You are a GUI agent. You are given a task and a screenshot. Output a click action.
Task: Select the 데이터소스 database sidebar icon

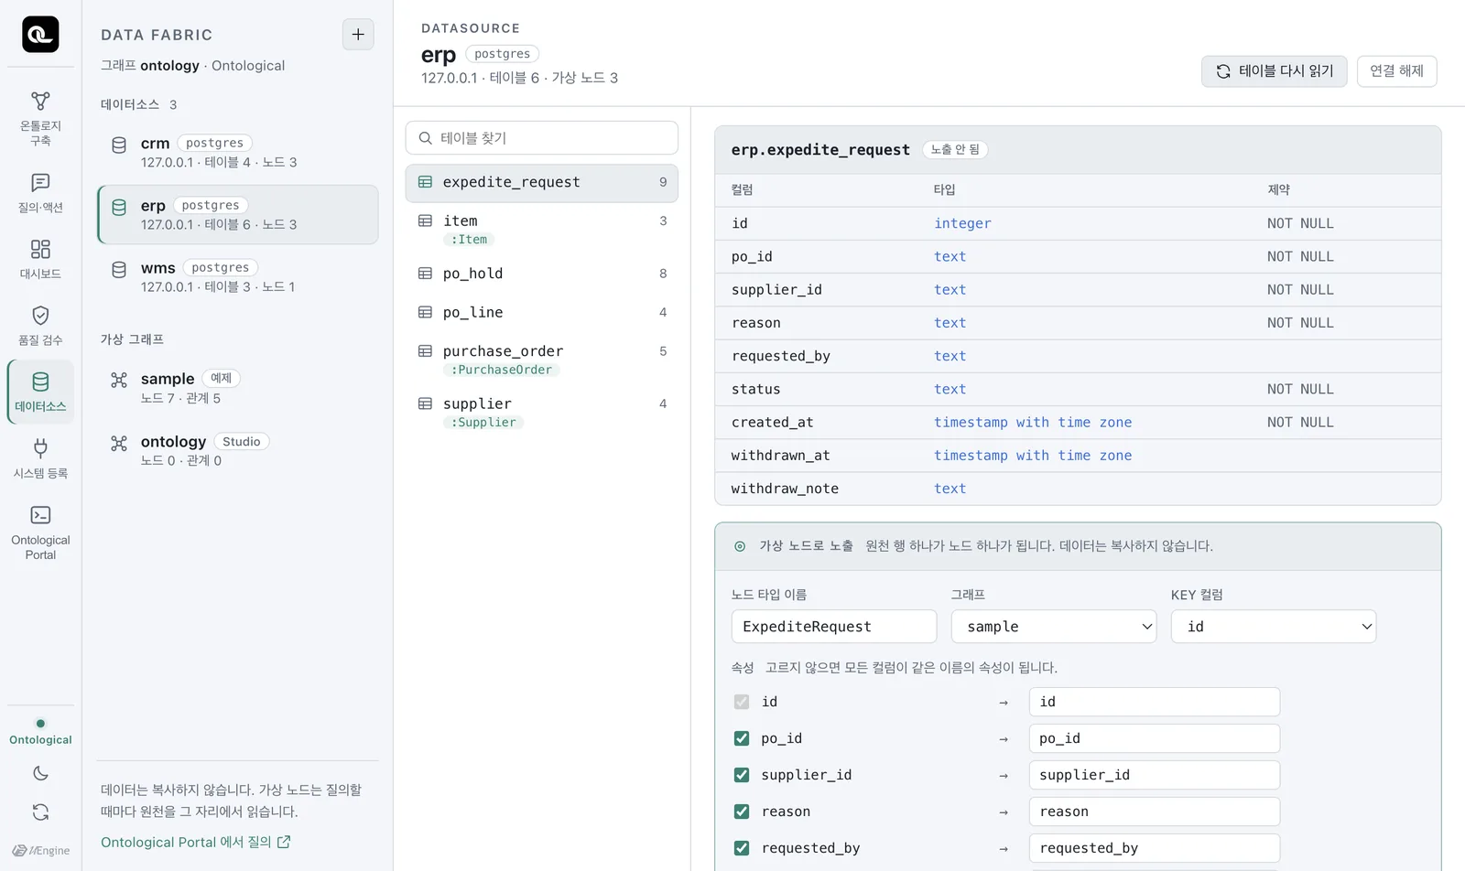tap(40, 382)
